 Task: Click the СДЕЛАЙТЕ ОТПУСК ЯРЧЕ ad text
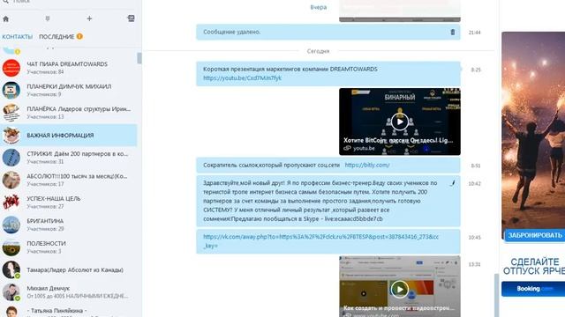click(535, 266)
